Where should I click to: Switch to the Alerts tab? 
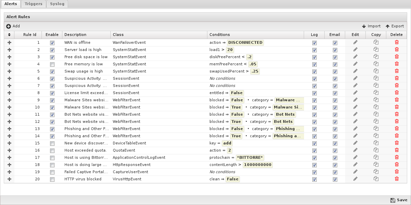(11, 4)
